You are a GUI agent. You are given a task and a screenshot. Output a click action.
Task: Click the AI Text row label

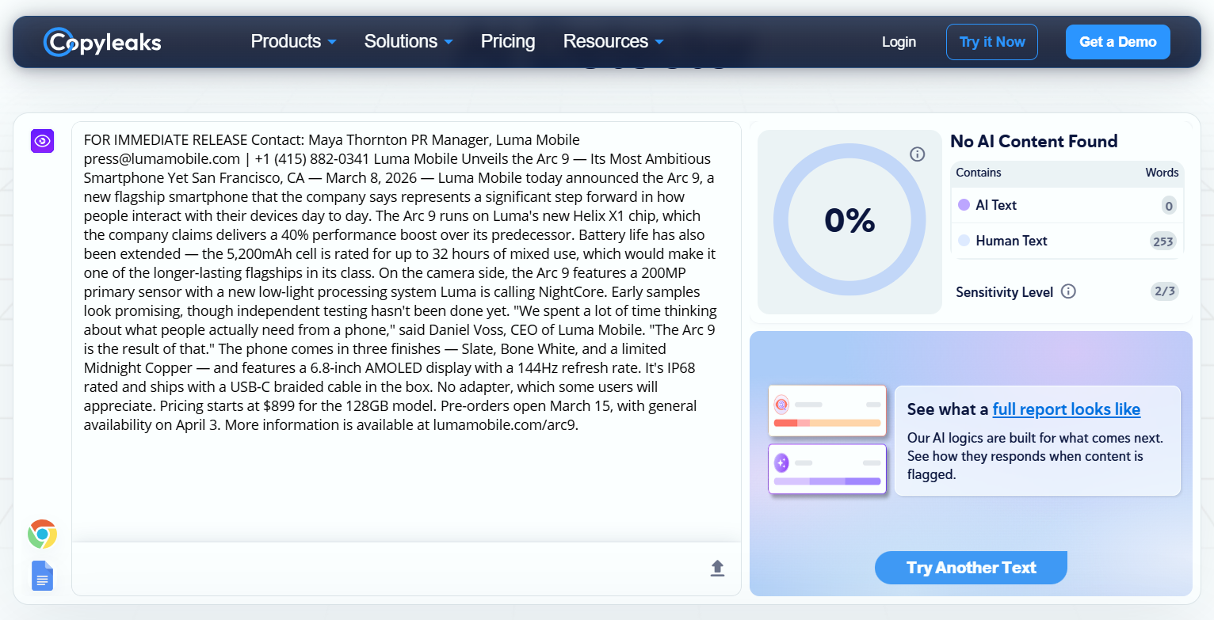coord(996,205)
